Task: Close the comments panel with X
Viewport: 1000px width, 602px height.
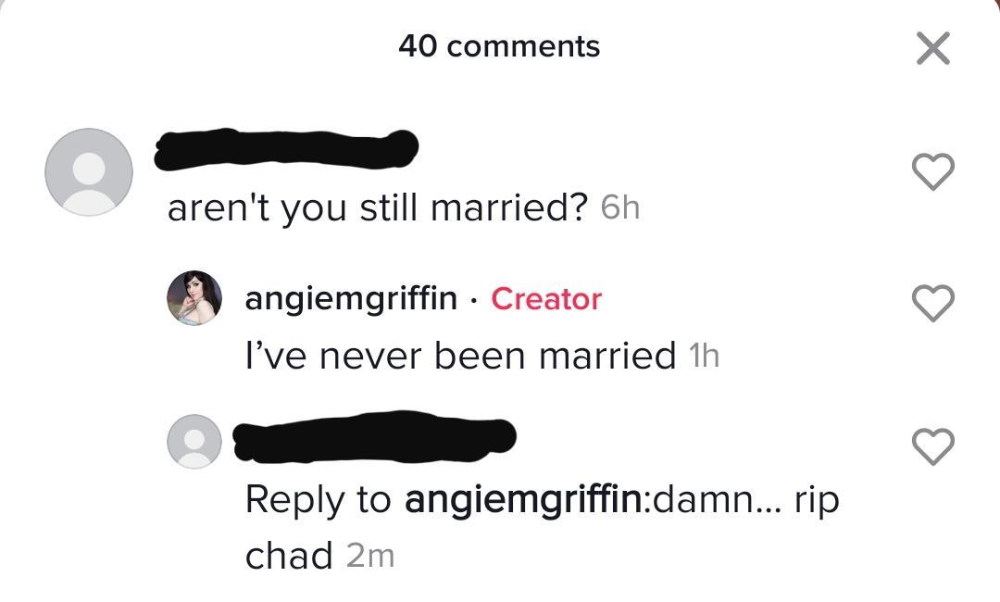Action: (x=932, y=48)
